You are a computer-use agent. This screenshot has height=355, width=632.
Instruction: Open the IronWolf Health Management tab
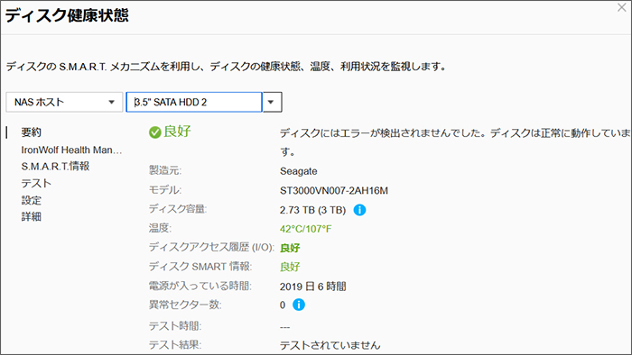coord(71,150)
